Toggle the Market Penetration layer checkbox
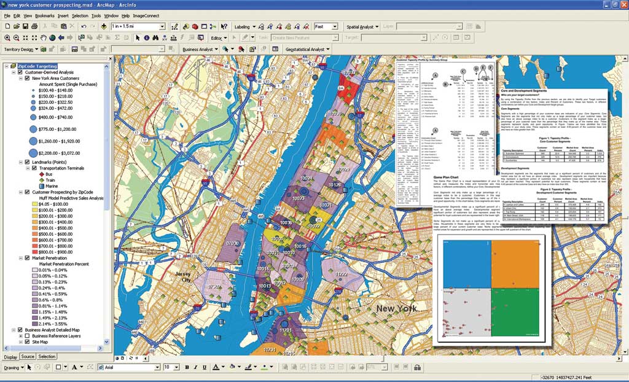Viewport: 629px width, 382px height. (27, 258)
